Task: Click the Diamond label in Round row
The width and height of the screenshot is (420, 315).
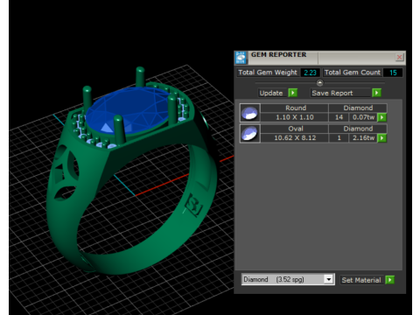Action: coord(358,108)
